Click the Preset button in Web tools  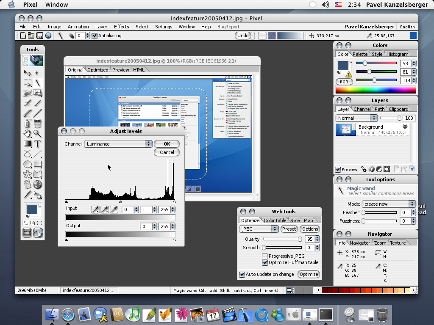click(289, 229)
